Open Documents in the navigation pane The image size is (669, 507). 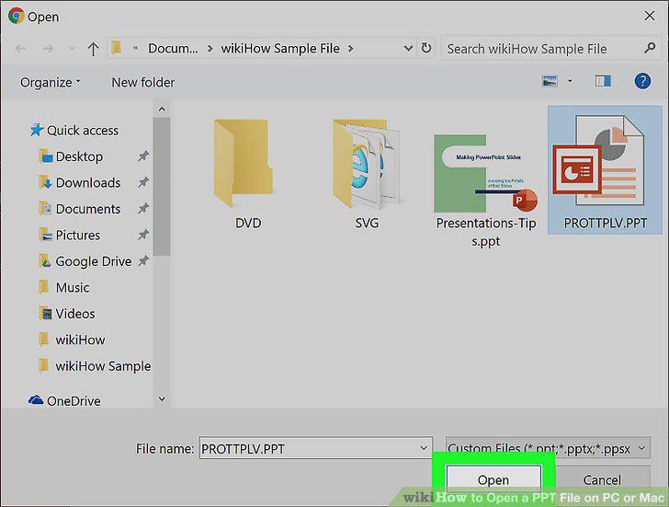(x=79, y=209)
